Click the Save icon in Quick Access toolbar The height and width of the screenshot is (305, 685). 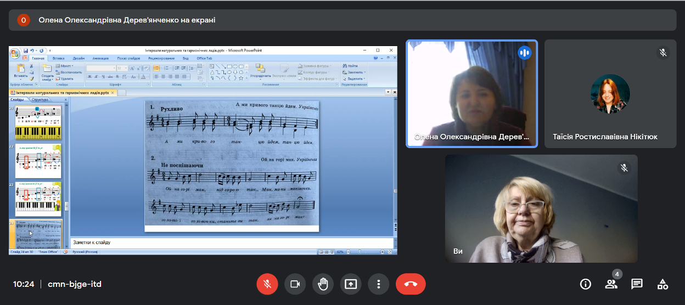25,50
